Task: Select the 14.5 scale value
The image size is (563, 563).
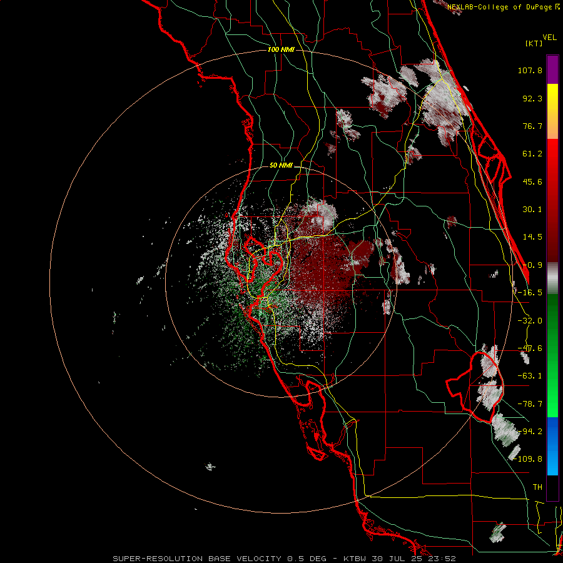Action: click(532, 237)
